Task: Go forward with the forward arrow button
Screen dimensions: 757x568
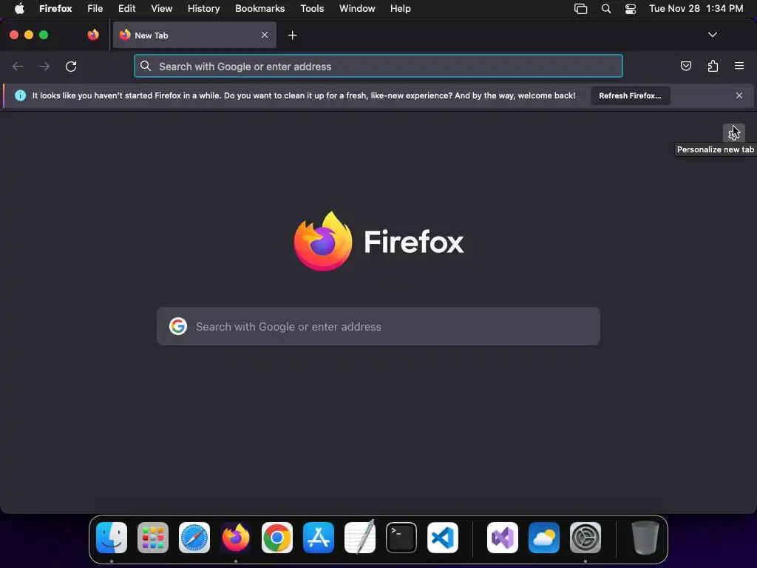Action: [x=44, y=66]
